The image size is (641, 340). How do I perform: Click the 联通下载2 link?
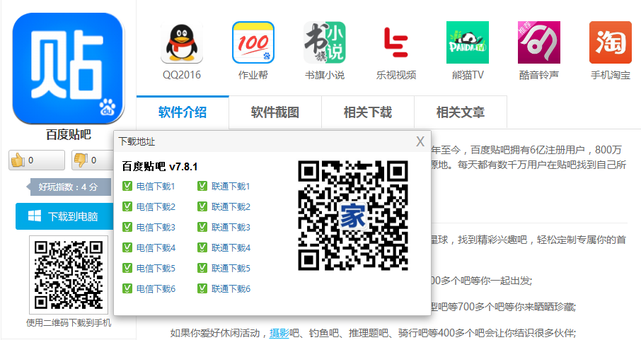click(x=231, y=207)
